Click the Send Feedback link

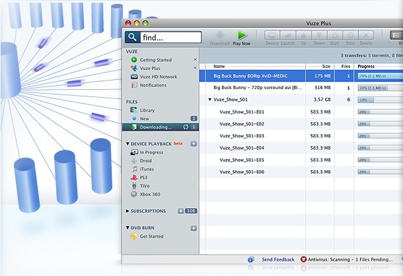coord(278,260)
